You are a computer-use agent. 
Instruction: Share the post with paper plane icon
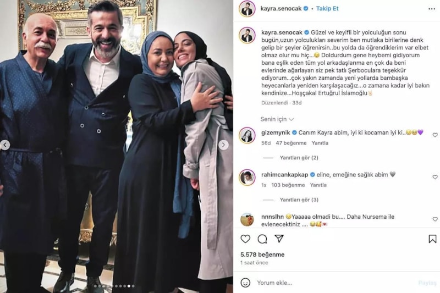click(x=279, y=239)
